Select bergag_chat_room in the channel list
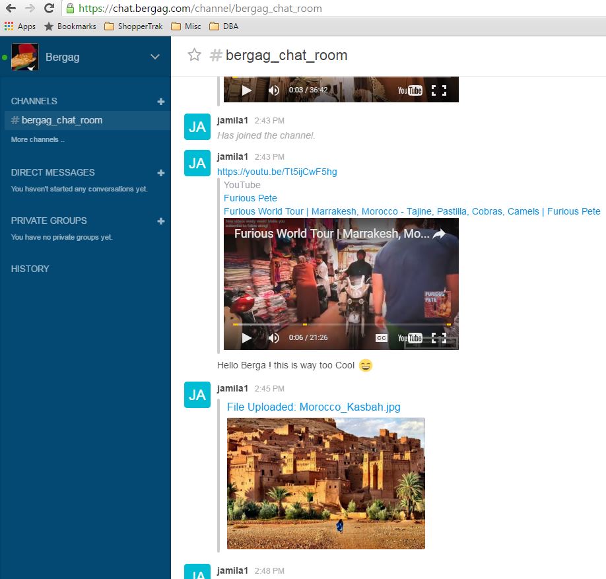 pos(61,121)
